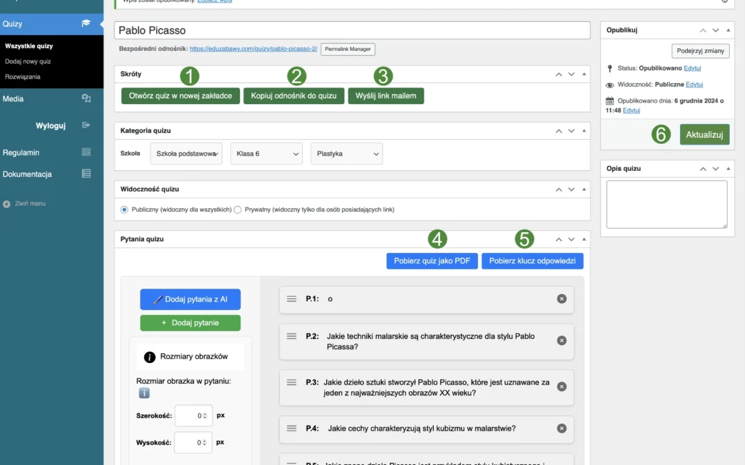The width and height of the screenshot is (745, 465).
Task: Delete question P.2 using the X icon
Action: [562, 341]
